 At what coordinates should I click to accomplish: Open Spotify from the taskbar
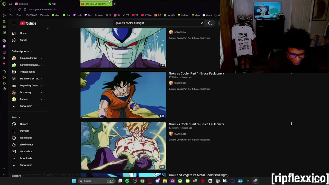coord(127,181)
